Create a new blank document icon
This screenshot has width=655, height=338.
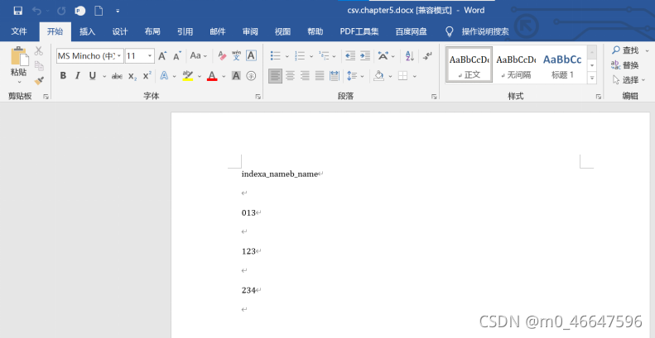pyautogui.click(x=99, y=11)
